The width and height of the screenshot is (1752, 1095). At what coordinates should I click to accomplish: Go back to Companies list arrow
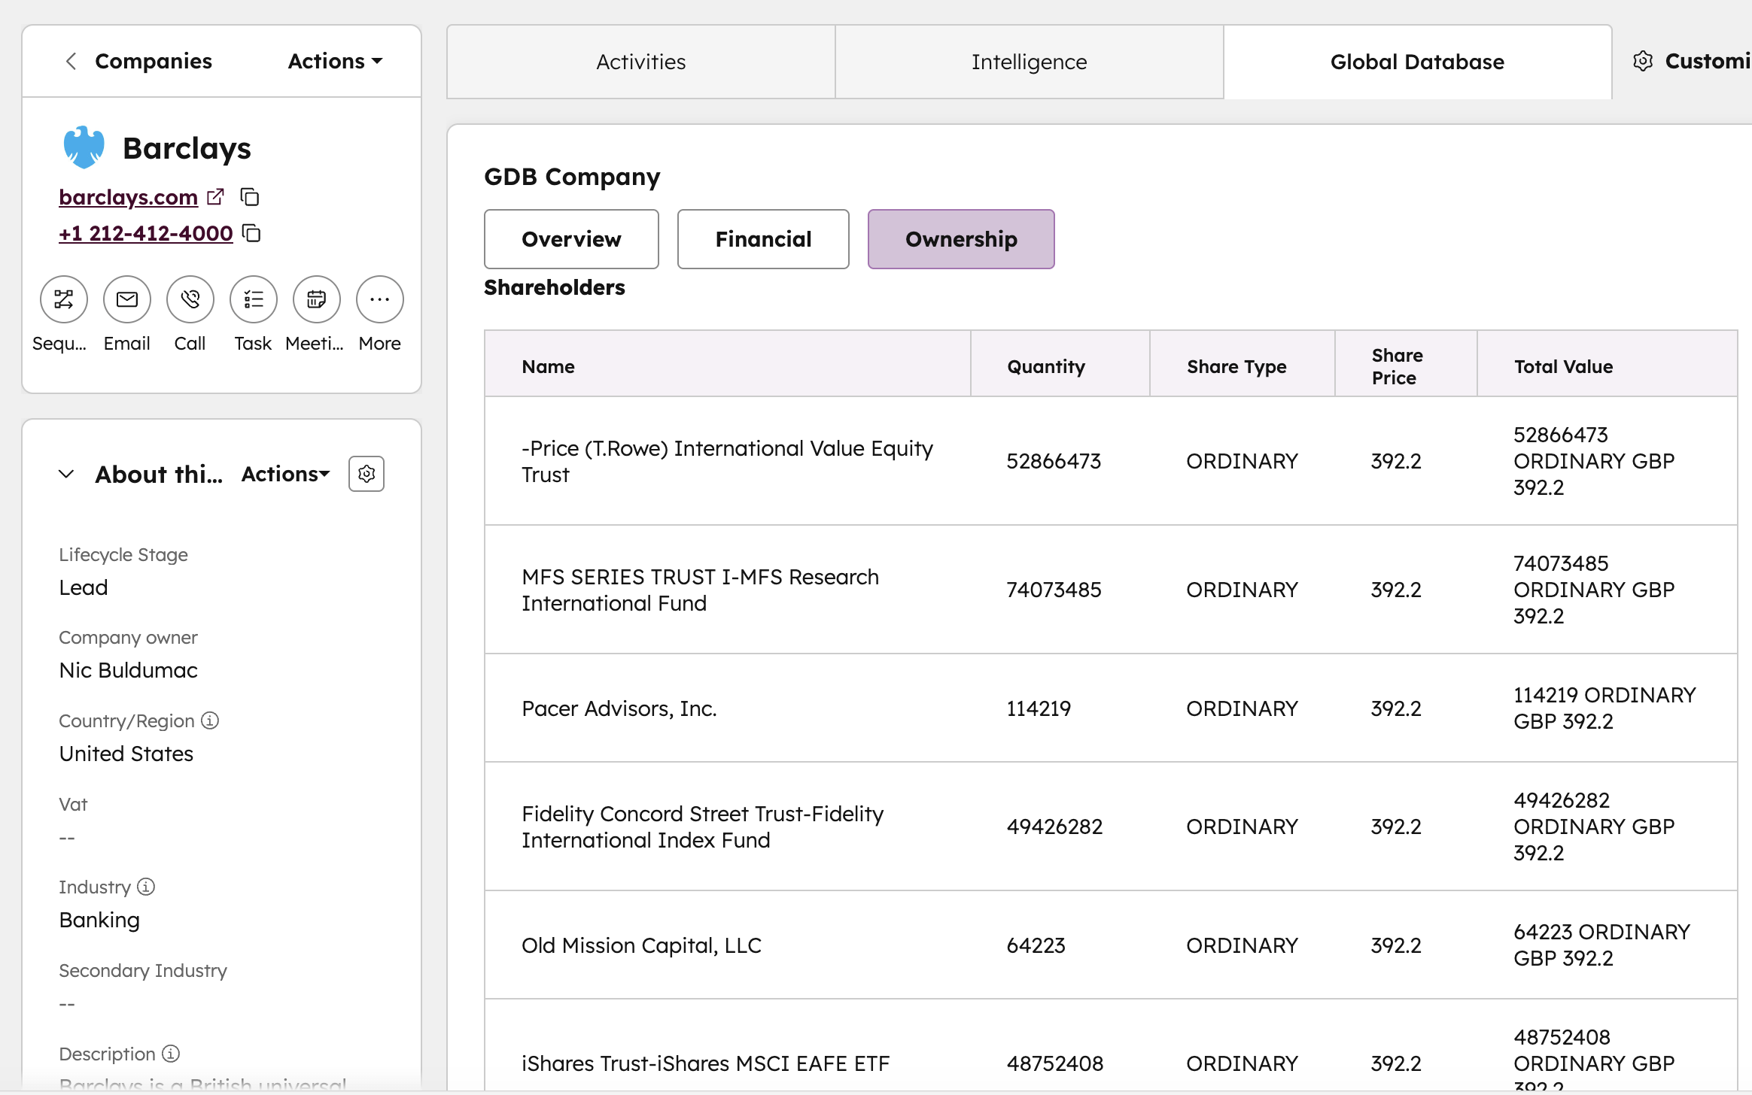click(71, 61)
